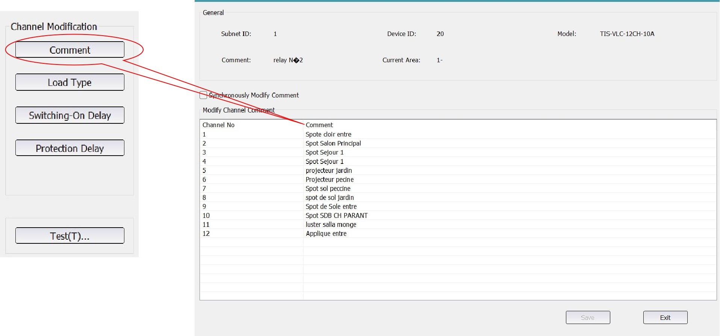Screen dimensions: 720x336
Task: Click the Exit button
Action: 665,317
